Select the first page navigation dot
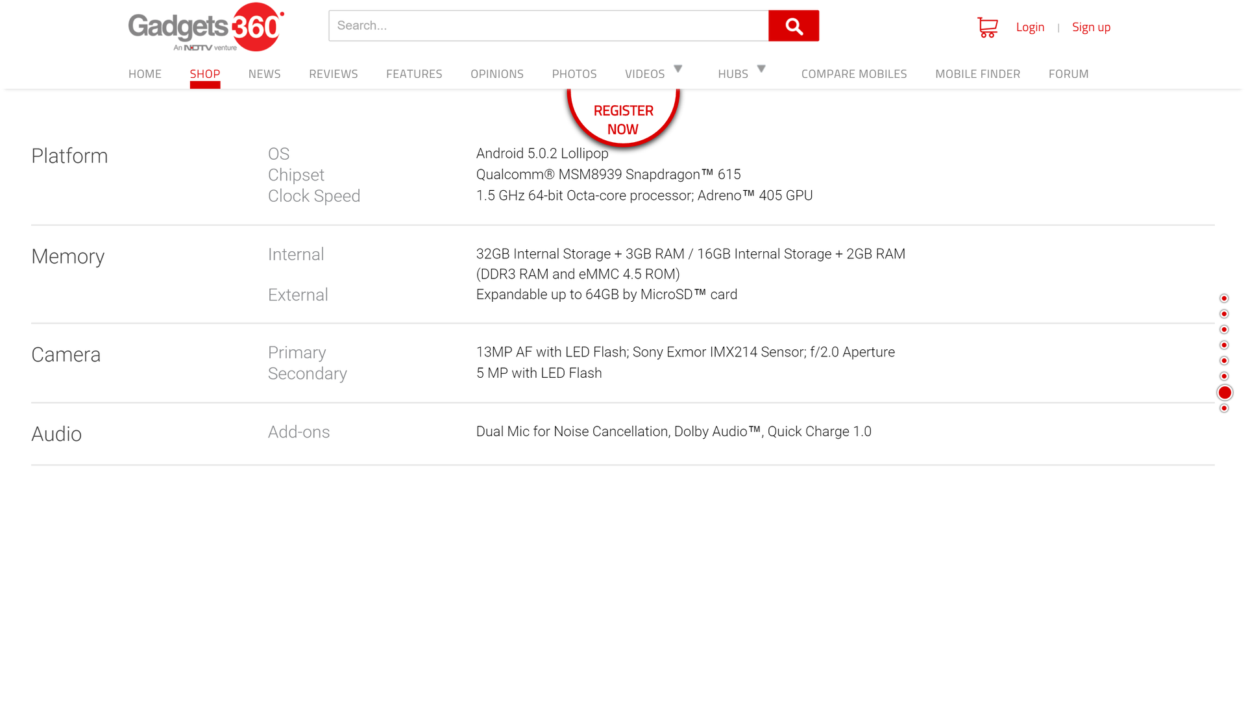The height and width of the screenshot is (701, 1246). 1224,299
